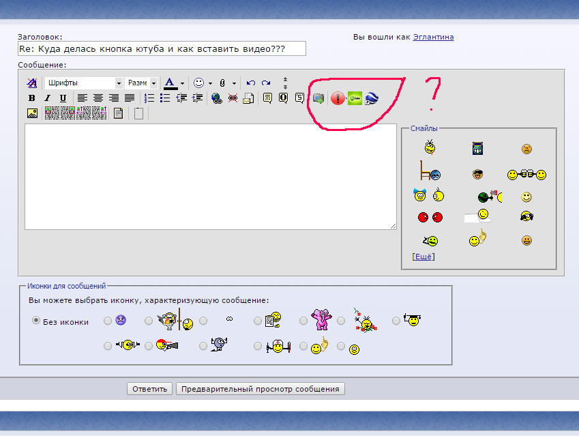Insert an image with picture icon
Viewport: 579px width, 436px height.
pyautogui.click(x=32, y=113)
